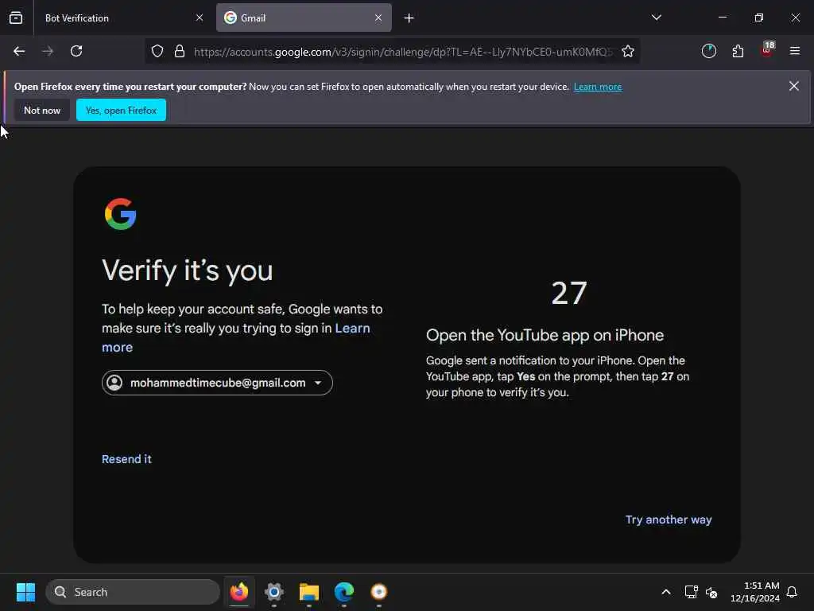
Task: Dismiss the Firefox startup notification bar
Action: click(x=794, y=86)
